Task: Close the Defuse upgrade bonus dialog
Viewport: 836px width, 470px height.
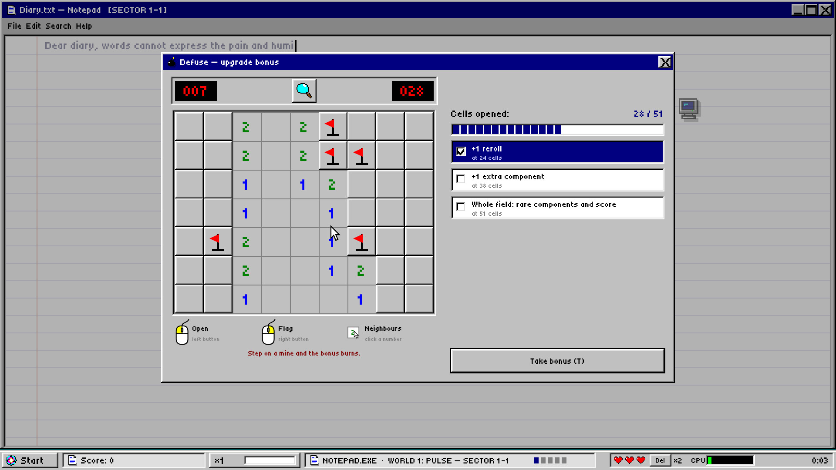Action: (665, 62)
